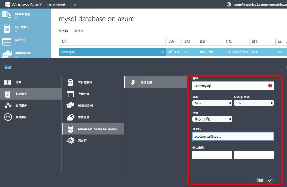Choose 存储空间 in the new menu
Screen dimensions: 287x187
point(93,94)
